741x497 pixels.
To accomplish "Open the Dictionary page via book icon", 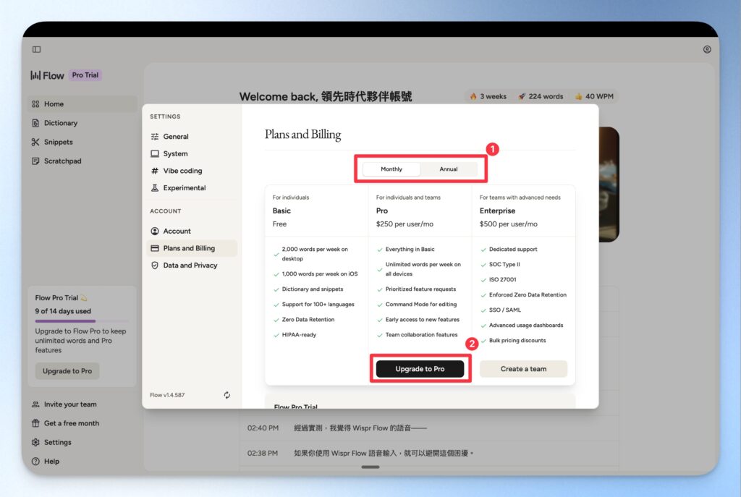I will tap(35, 123).
